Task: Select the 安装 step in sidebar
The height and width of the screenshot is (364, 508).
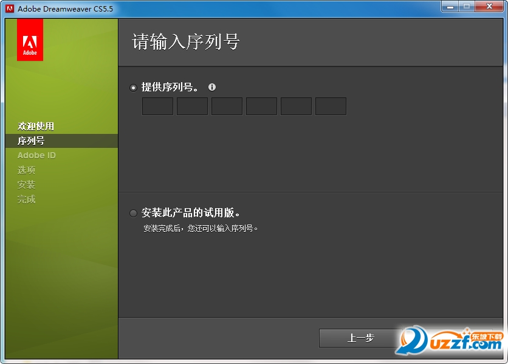Action: tap(26, 184)
